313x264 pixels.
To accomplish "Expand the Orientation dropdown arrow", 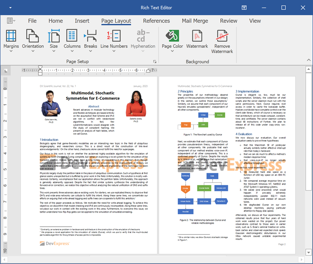I will 33,51.
